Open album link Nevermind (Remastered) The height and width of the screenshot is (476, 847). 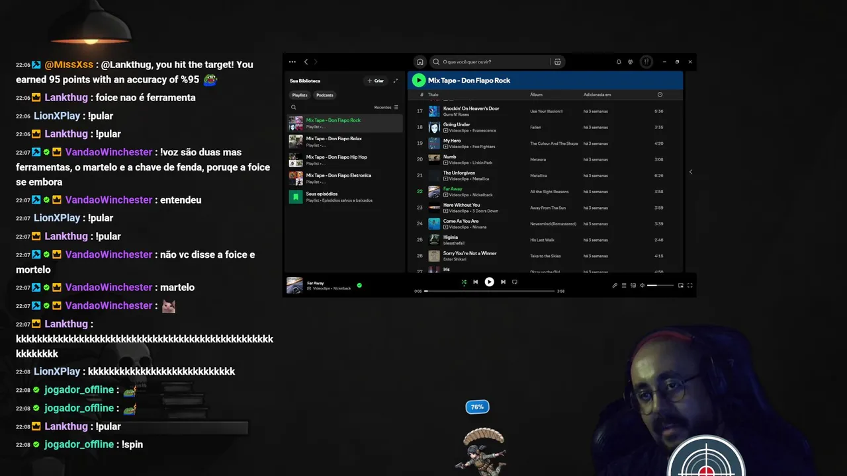553,224
